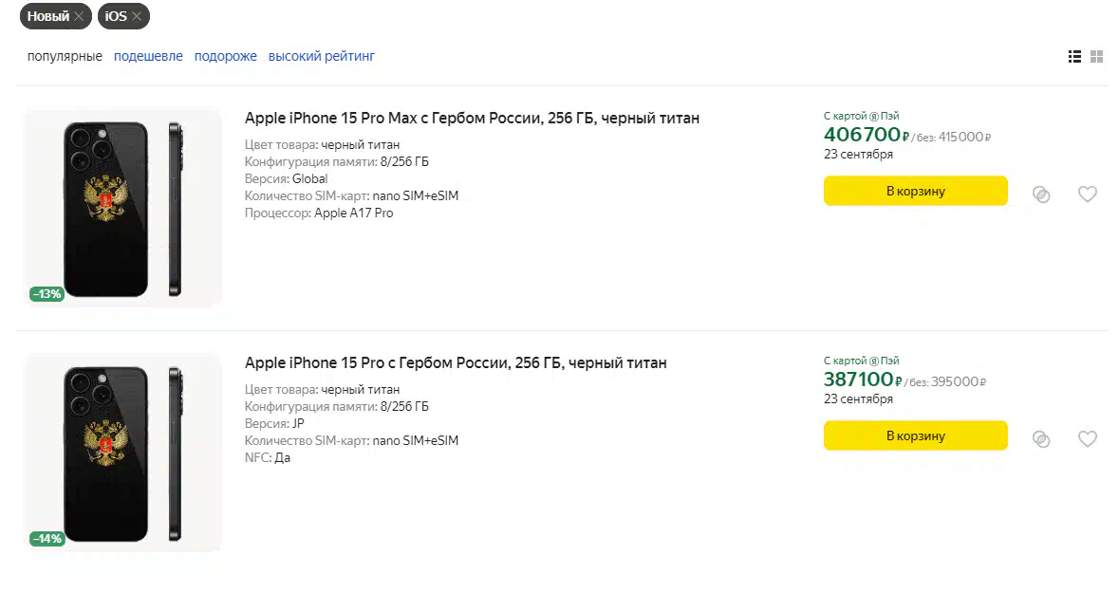The height and width of the screenshot is (593, 1119).
Task: Click the -14% discount badge
Action: 47,539
